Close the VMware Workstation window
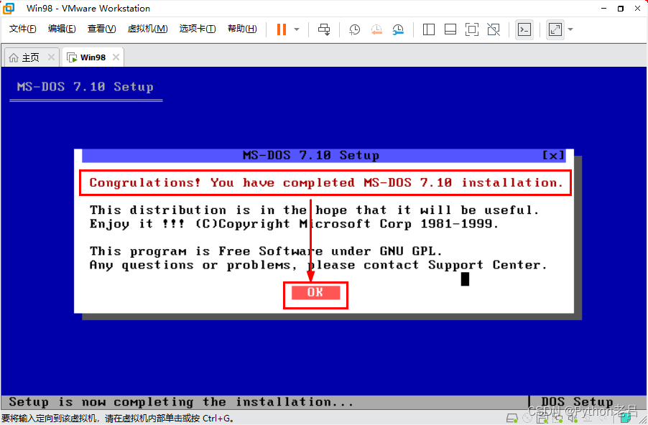Image resolution: width=648 pixels, height=425 pixels. [638, 9]
